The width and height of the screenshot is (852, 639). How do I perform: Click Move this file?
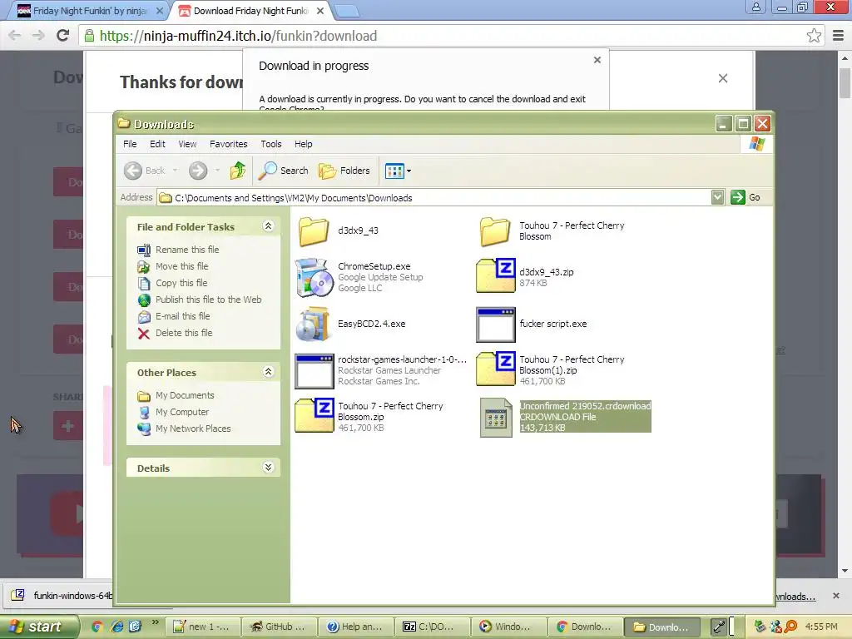coord(181,266)
